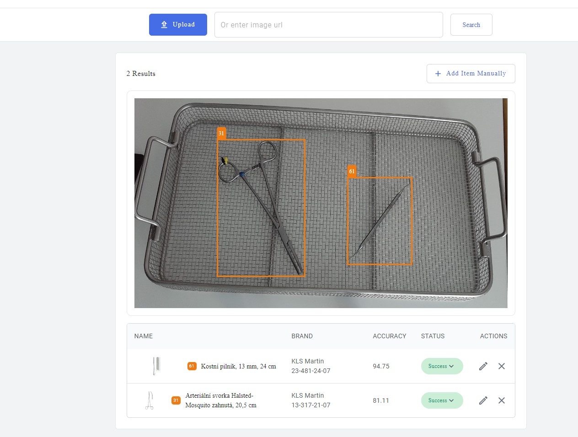Click the BRAND column header

click(x=302, y=336)
